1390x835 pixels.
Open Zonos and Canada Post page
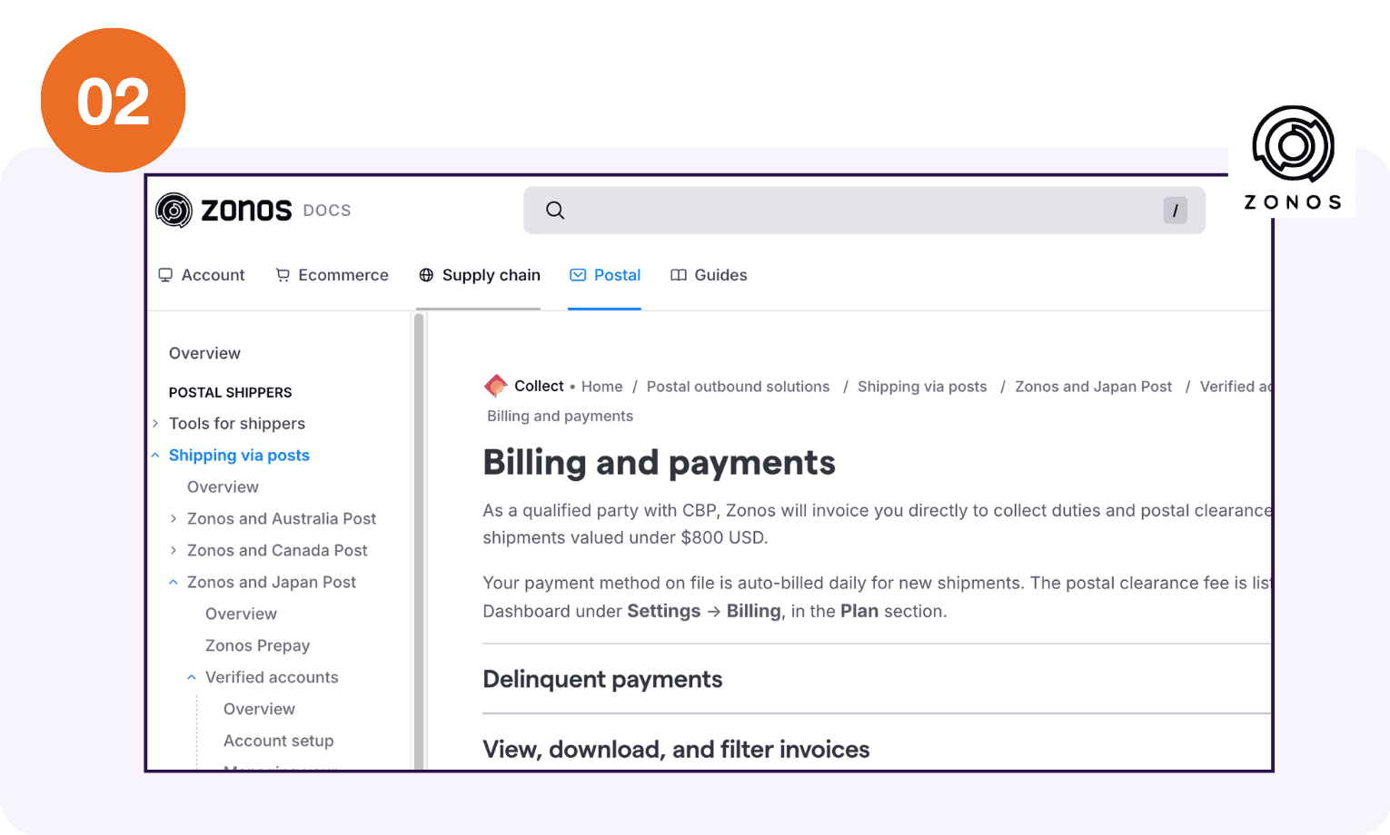pos(277,550)
